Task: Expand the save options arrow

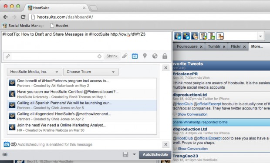Action: pos(134,154)
